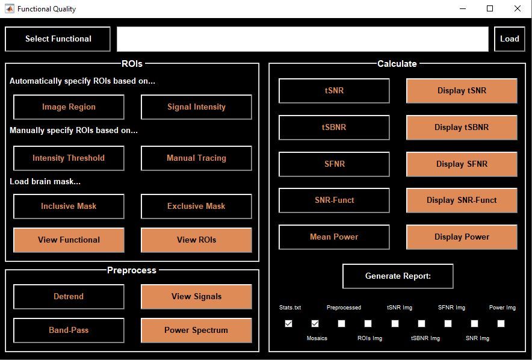Tick the SFNR Img checkbox
Viewport: 532px width, 360px height.
coord(448,323)
